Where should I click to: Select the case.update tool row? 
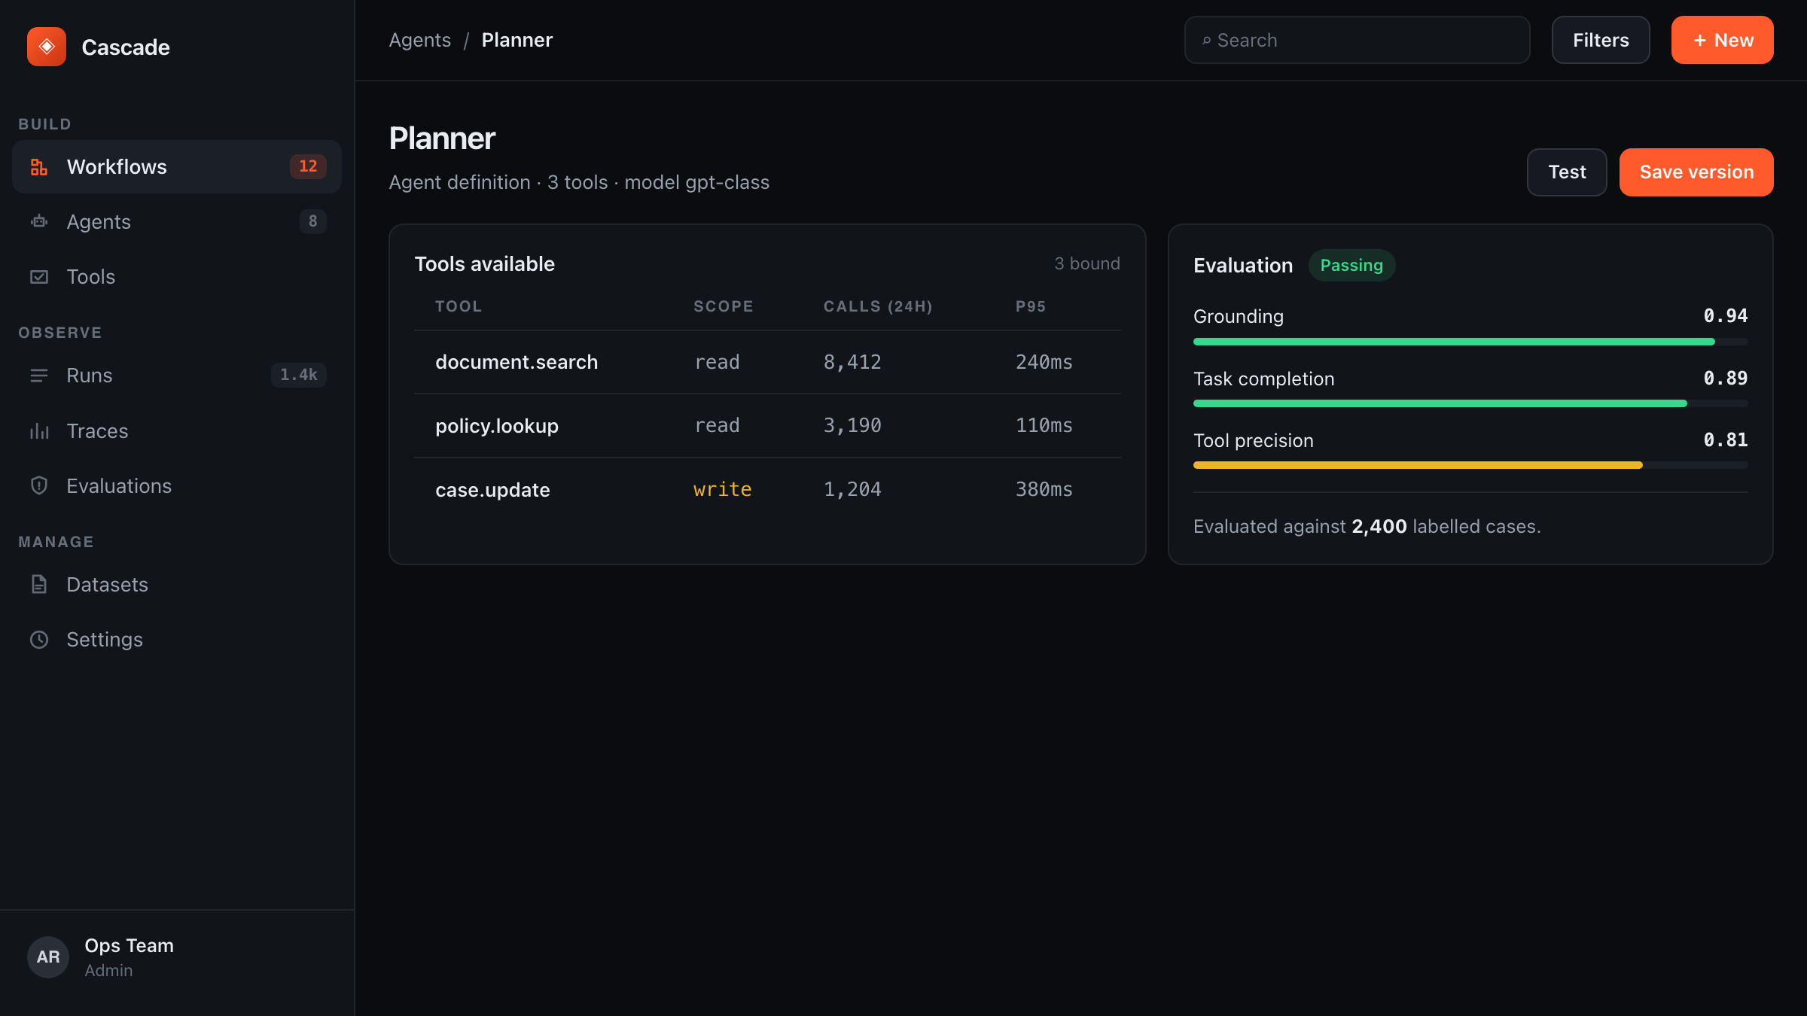pyautogui.click(x=767, y=490)
